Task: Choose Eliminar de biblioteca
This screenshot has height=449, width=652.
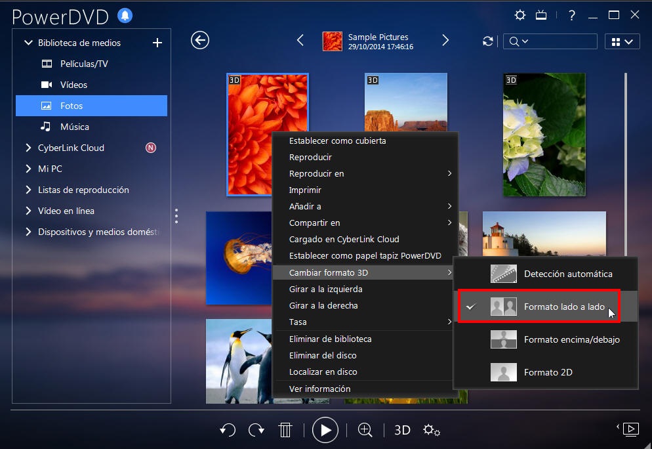Action: [x=363, y=339]
